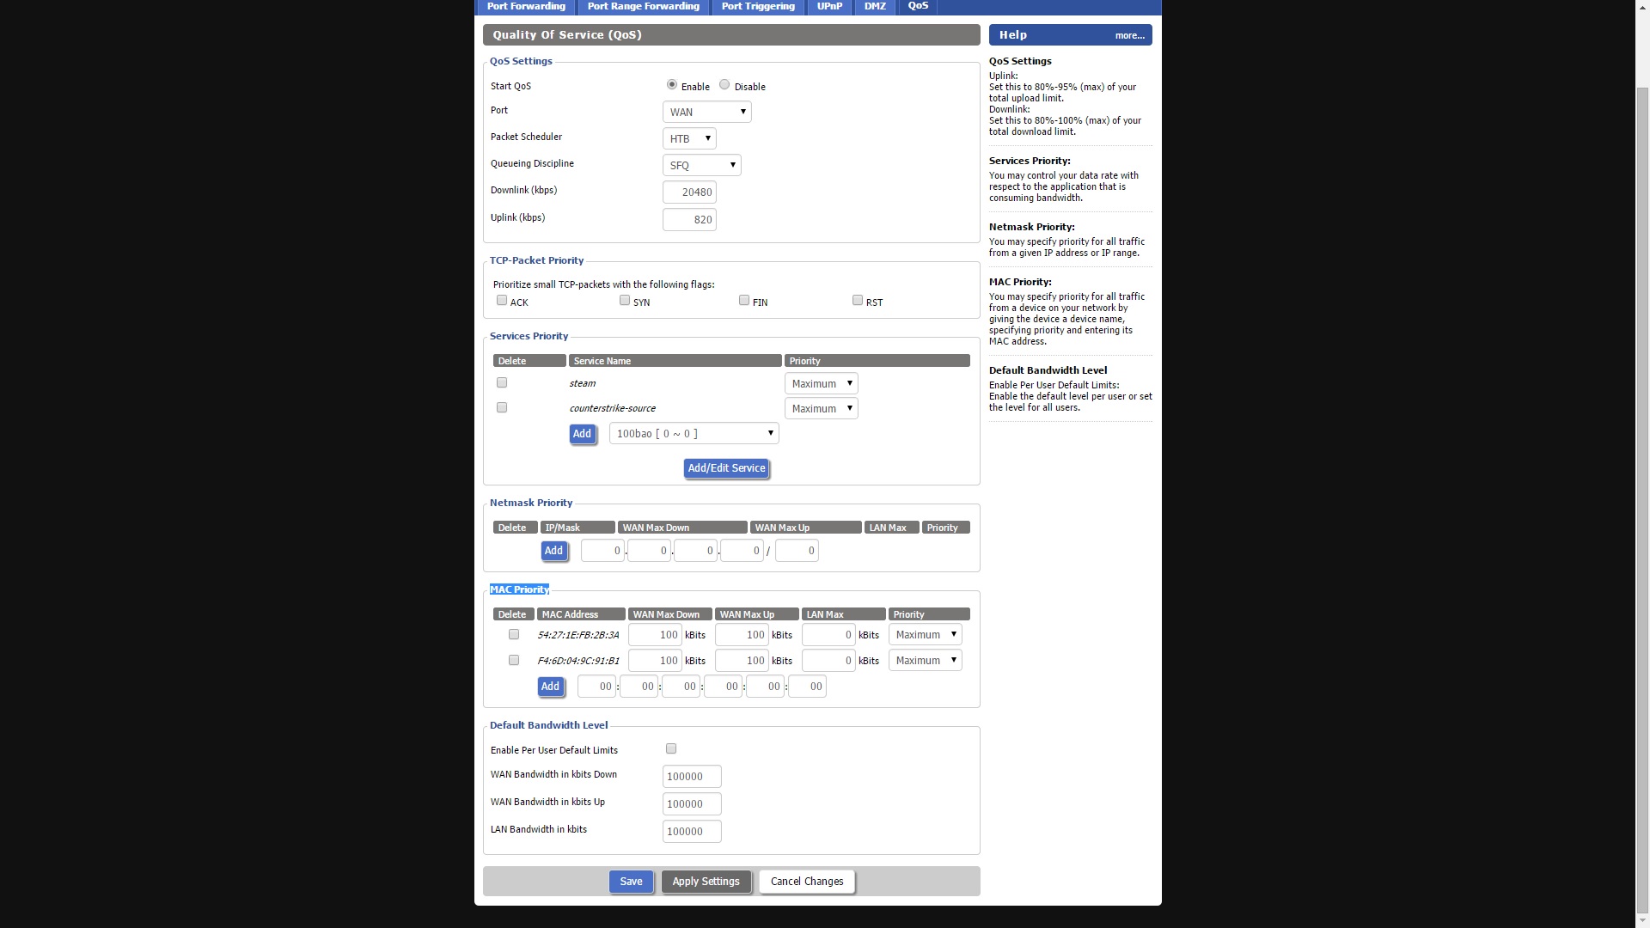Toggle Enable Per User Default Limits
Screen dimensions: 1650x928
[671, 749]
